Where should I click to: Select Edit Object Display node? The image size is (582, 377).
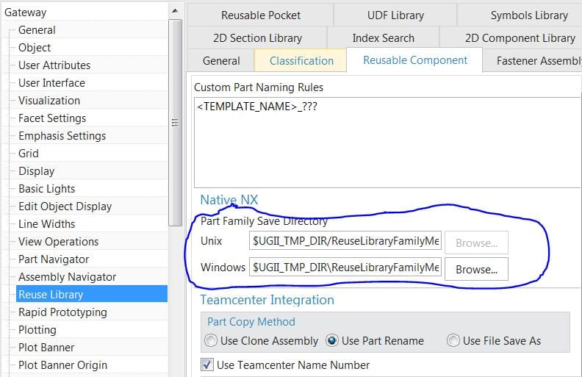click(65, 207)
